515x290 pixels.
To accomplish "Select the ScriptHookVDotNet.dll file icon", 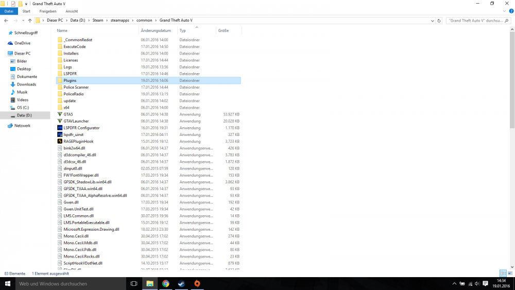I will pyautogui.click(x=60, y=263).
